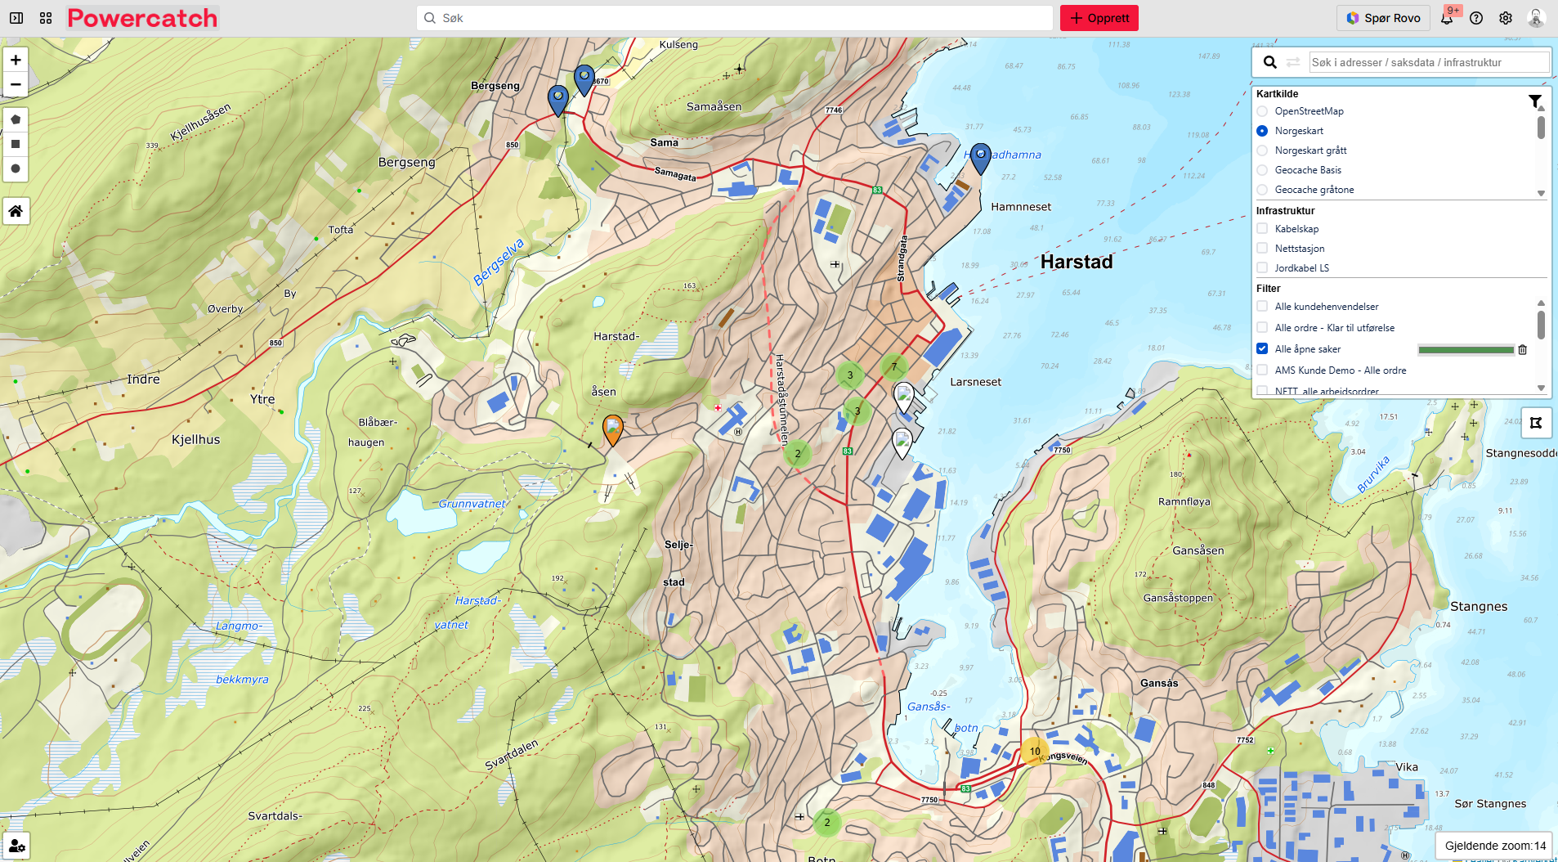The image size is (1558, 862).
Task: Toggle the left sidebar panel
Action: pos(16,18)
